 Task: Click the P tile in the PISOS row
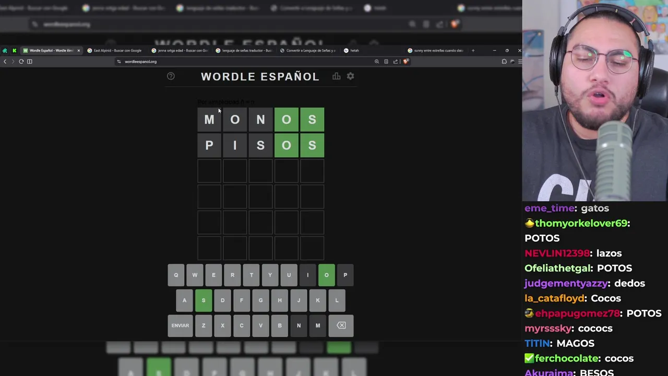pos(209,145)
